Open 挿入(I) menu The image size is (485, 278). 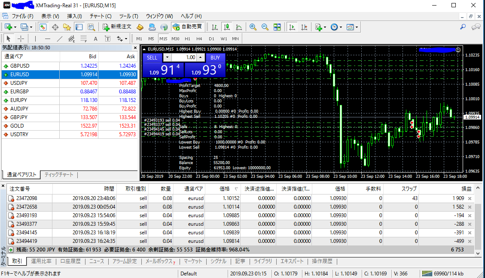(x=74, y=16)
